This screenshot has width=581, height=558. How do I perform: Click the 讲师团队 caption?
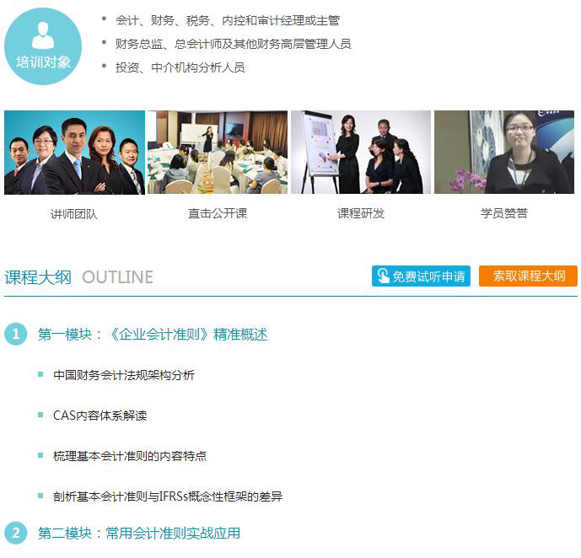74,214
